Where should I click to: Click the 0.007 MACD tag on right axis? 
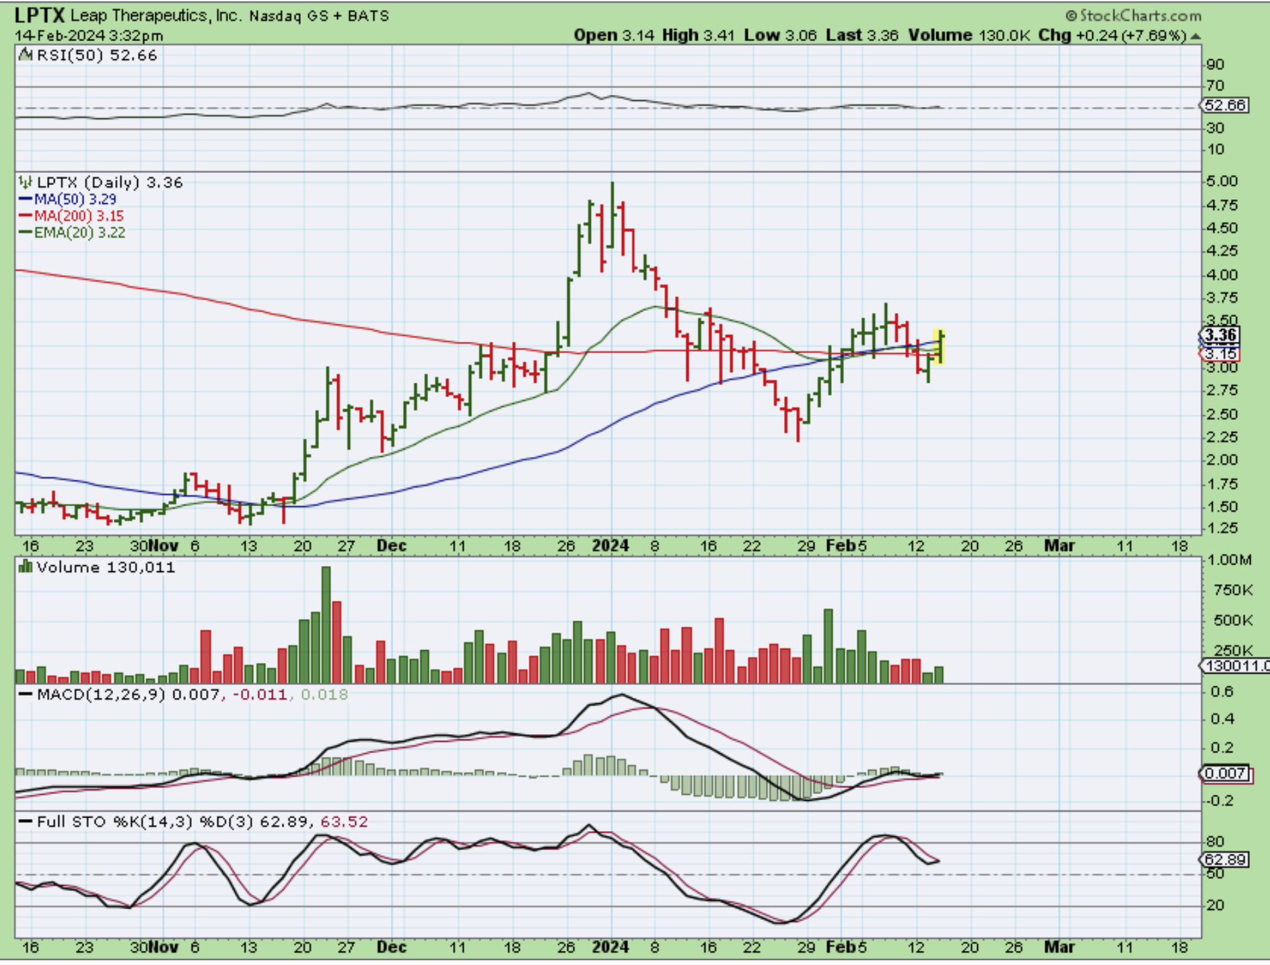[1226, 774]
